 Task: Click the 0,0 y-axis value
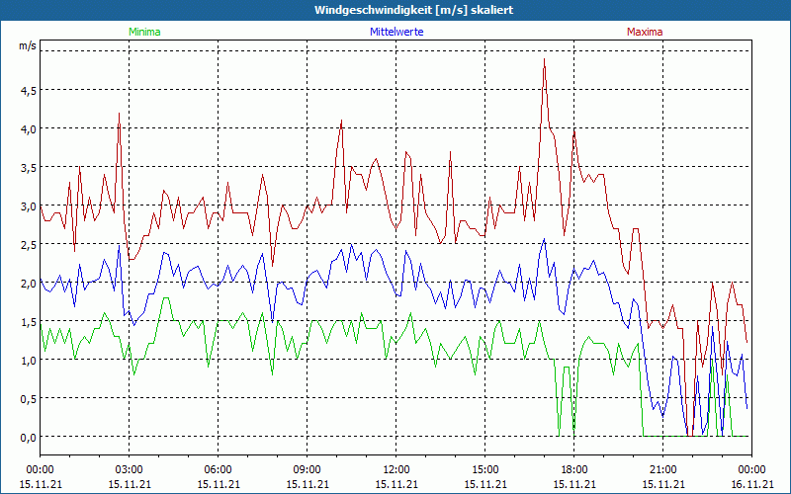click(x=29, y=438)
